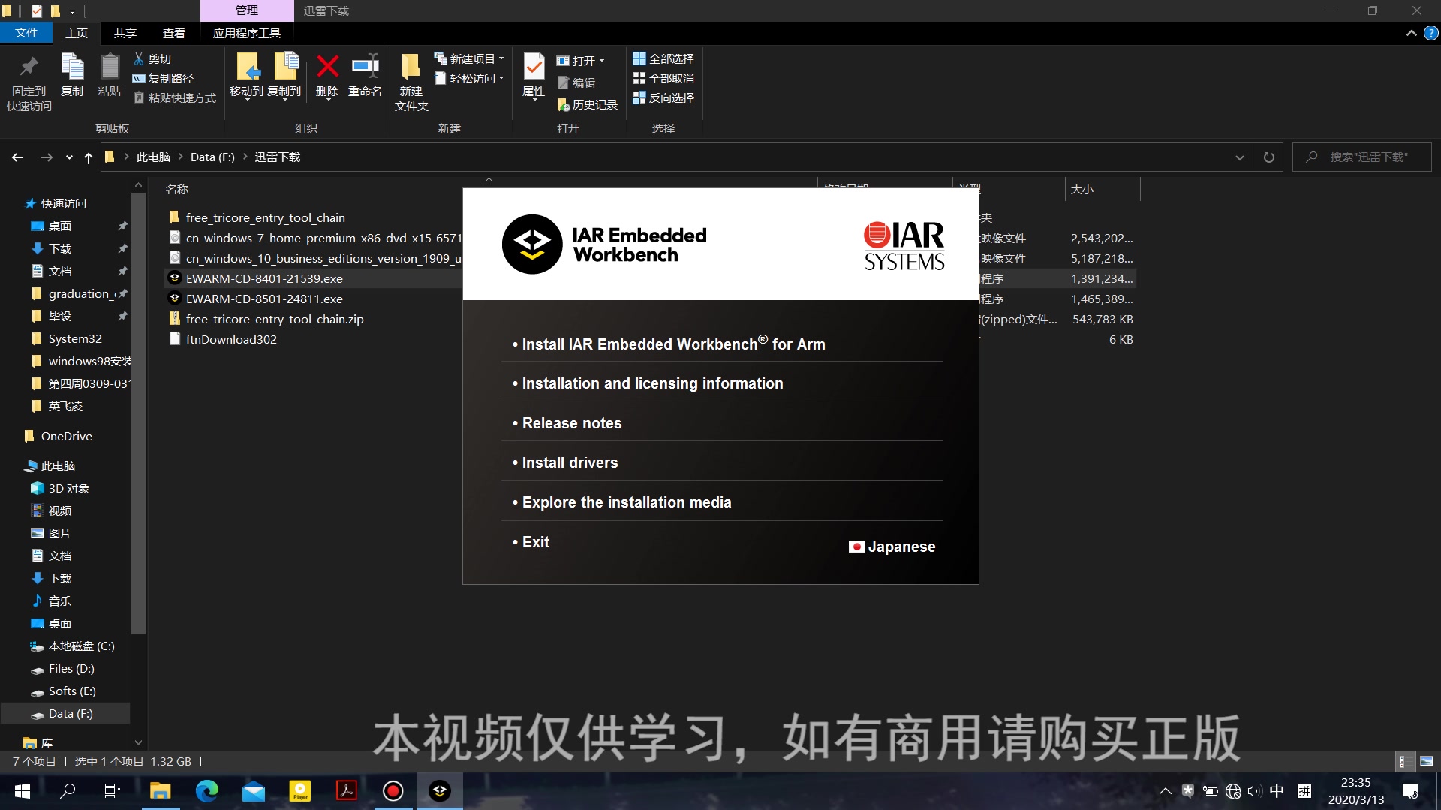Click the red Delete X icon

(x=327, y=66)
